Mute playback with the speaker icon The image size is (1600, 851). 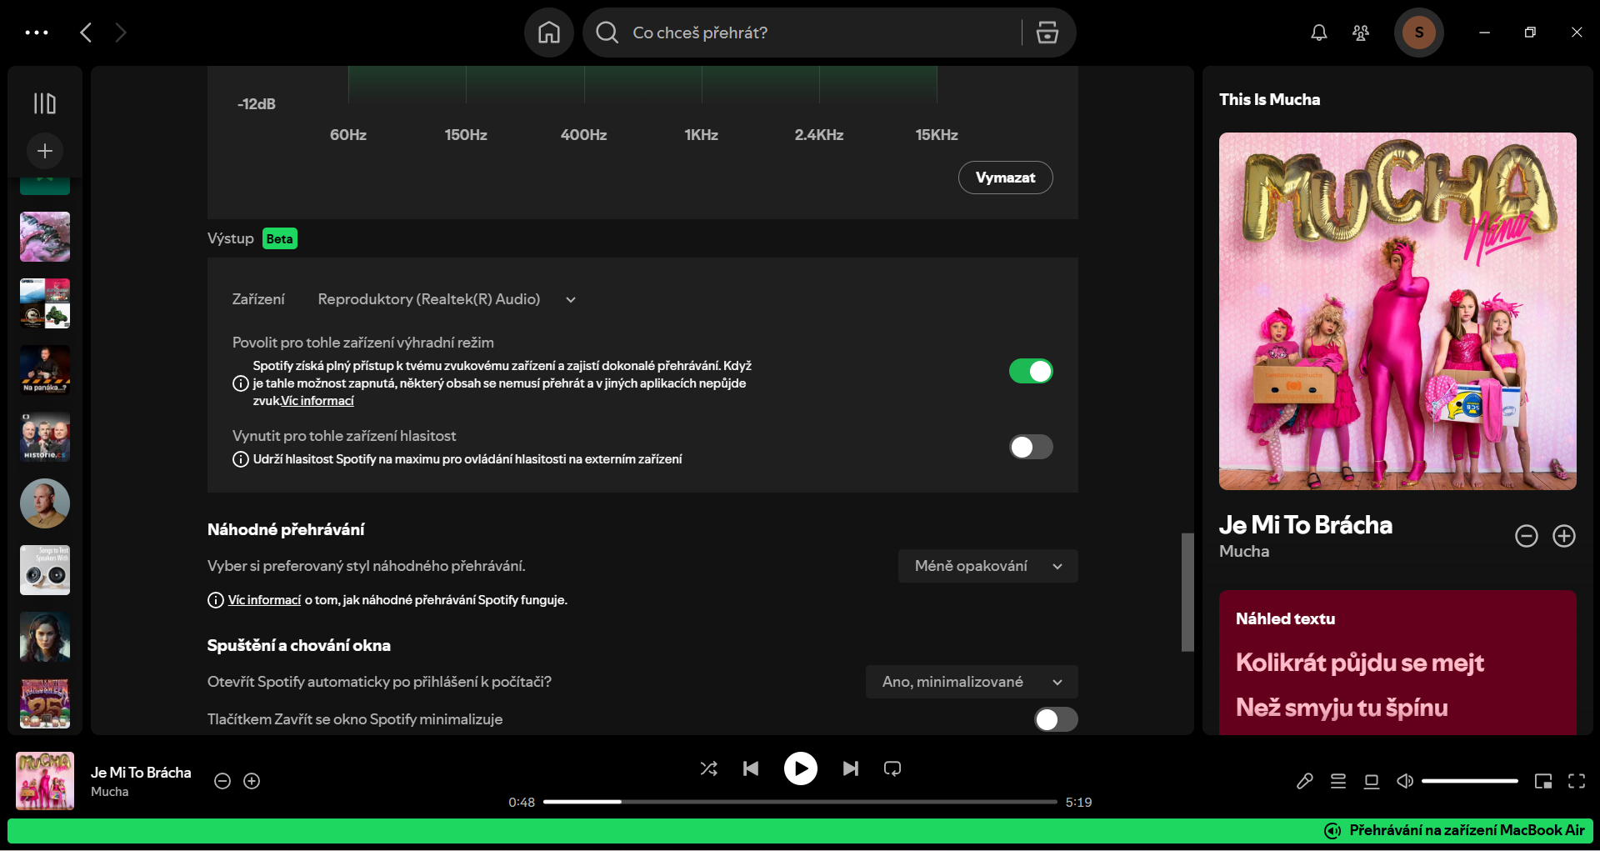click(1405, 781)
